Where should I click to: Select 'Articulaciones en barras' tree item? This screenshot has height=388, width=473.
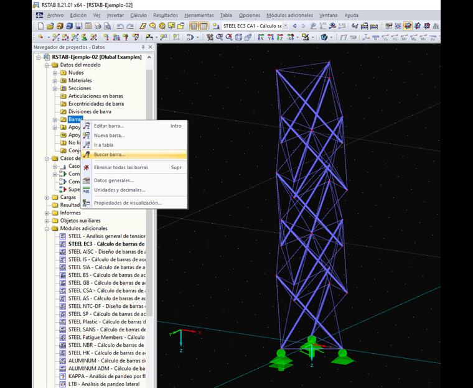[95, 96]
